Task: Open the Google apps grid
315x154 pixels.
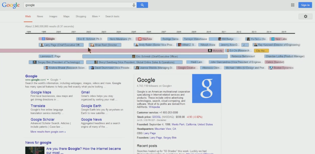Action: point(292,5)
